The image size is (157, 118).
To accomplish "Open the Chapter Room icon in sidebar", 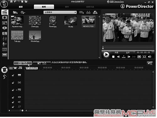I will (5, 49).
